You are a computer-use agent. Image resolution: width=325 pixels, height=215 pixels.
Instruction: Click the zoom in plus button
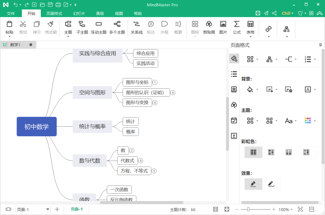[274, 209]
